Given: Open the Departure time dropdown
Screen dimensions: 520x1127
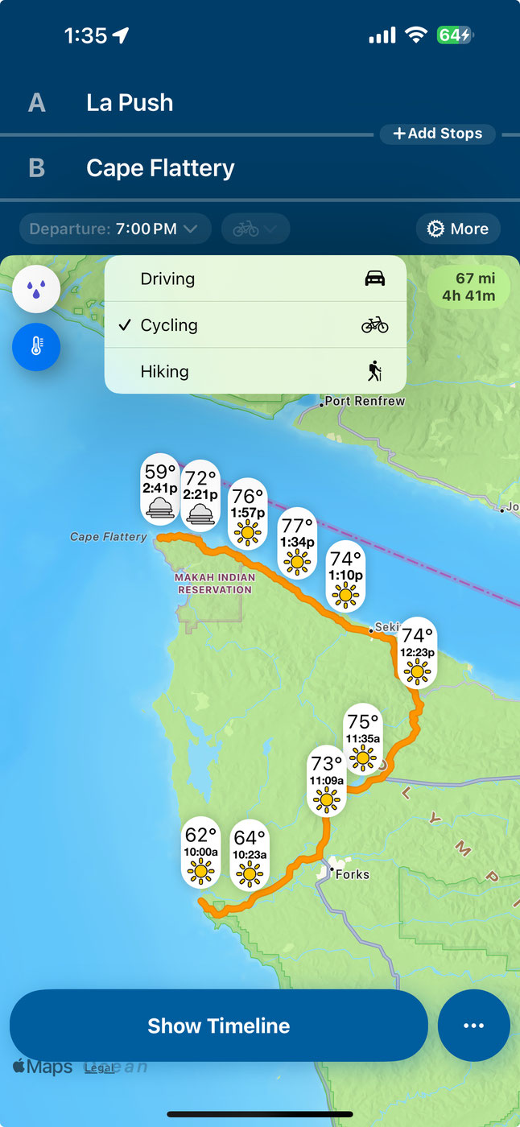Looking at the screenshot, I should pos(115,229).
